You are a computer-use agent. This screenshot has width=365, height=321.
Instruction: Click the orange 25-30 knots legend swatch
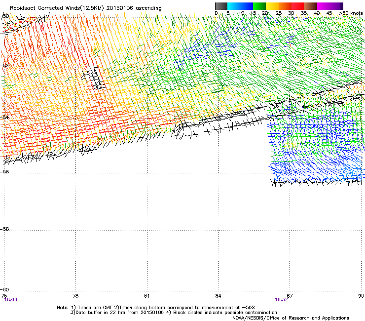[285, 6]
